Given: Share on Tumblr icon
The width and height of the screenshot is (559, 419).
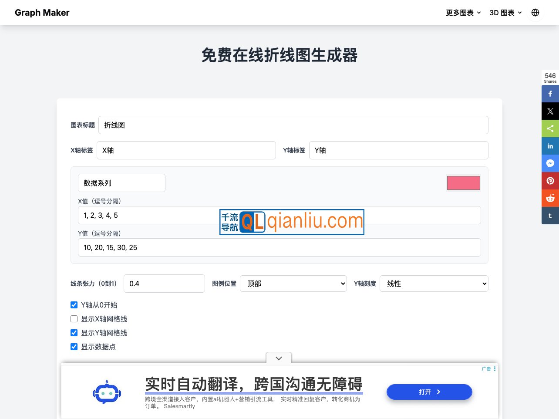Looking at the screenshot, I should [x=550, y=216].
